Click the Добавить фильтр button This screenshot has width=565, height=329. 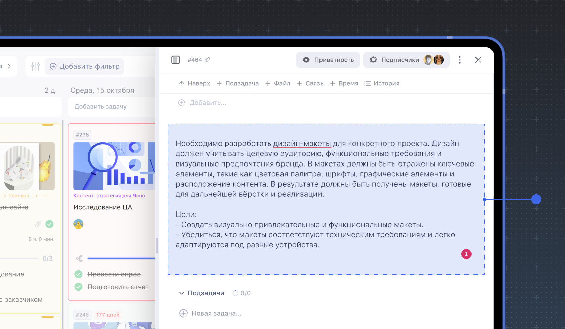[85, 66]
